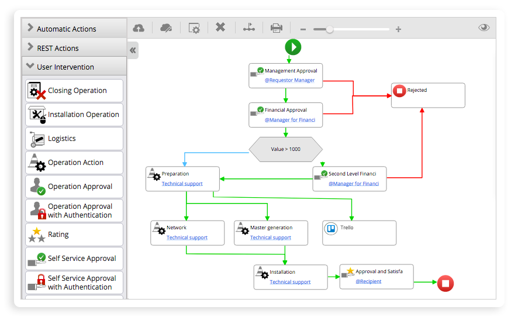This screenshot has height=320, width=518.
Task: Select the Installation node
Action: click(291, 277)
